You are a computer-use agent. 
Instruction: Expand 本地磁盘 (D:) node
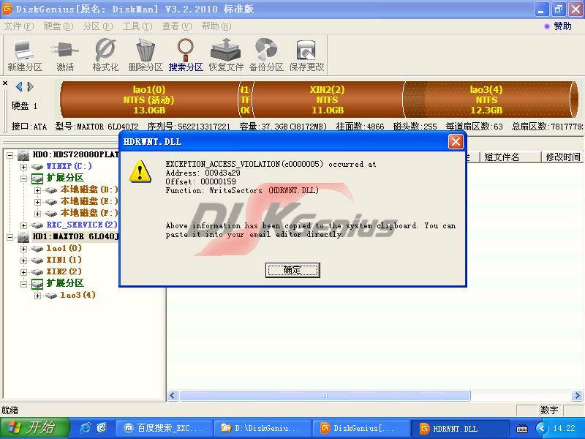coord(38,190)
